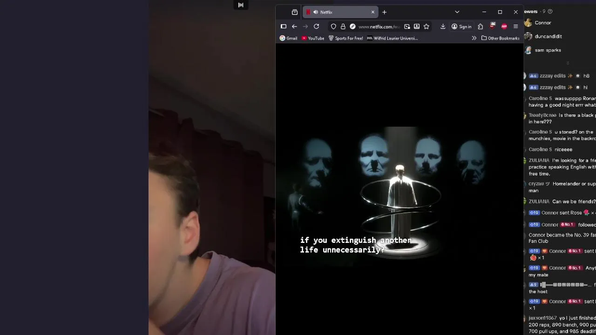Image resolution: width=596 pixels, height=335 pixels.
Task: Open picture-in-picture from the address bar
Action: coord(407,27)
